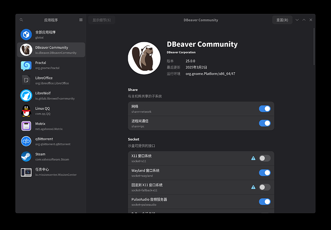Click runtime text org.gnome.Platform/x86_64/47

point(210,74)
